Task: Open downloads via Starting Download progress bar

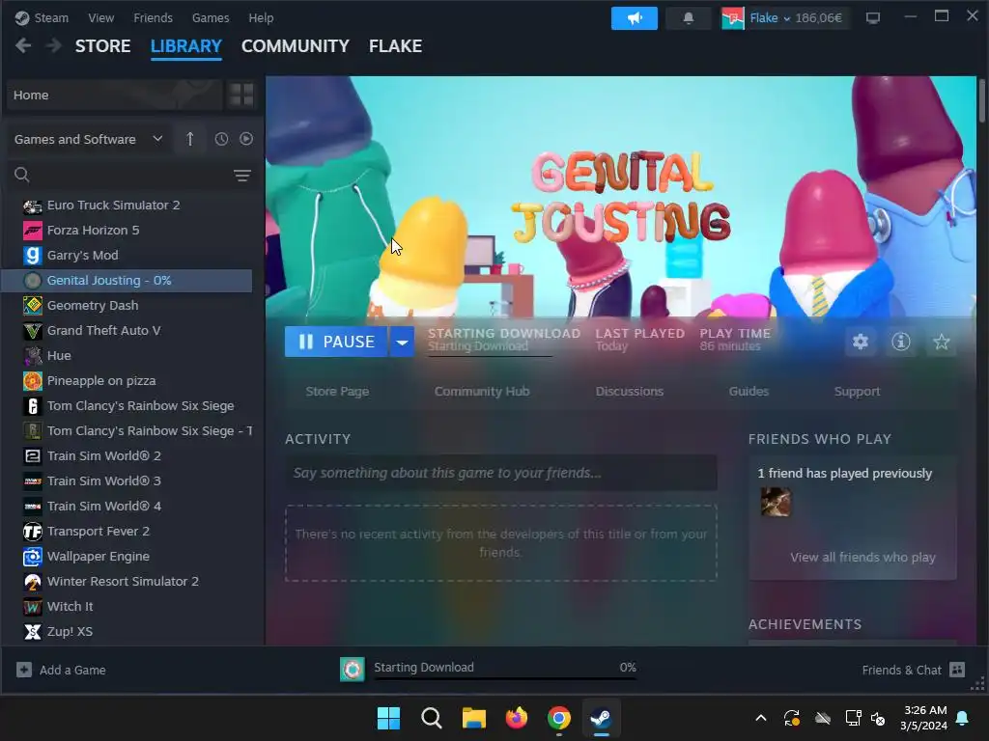Action: 488,670
